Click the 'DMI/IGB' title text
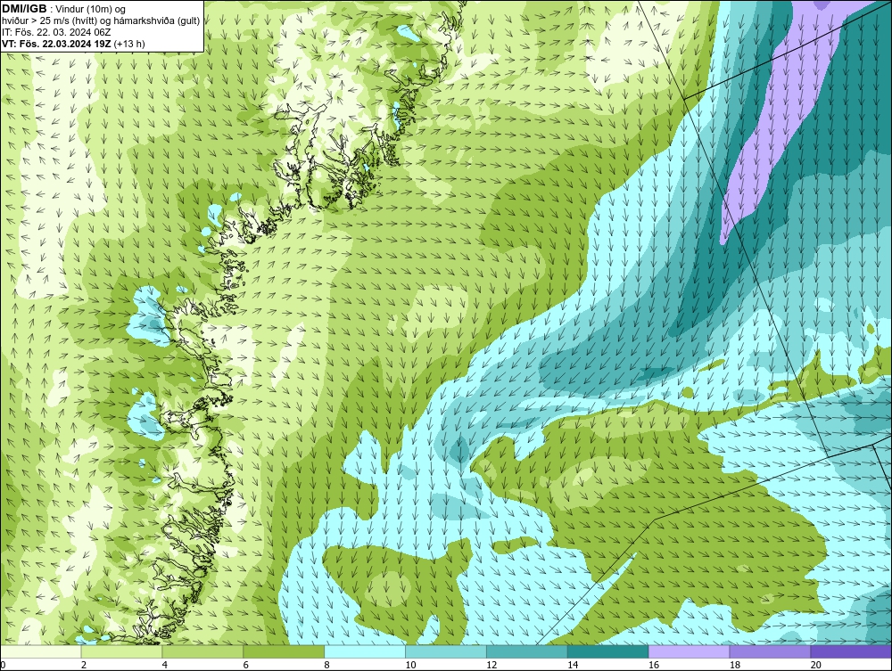 (x=24, y=9)
